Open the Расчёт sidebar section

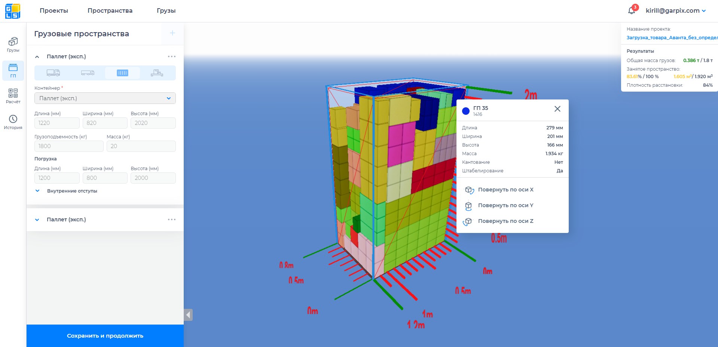click(x=13, y=96)
